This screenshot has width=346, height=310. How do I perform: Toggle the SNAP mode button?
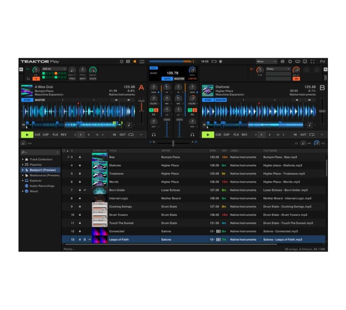(153, 68)
